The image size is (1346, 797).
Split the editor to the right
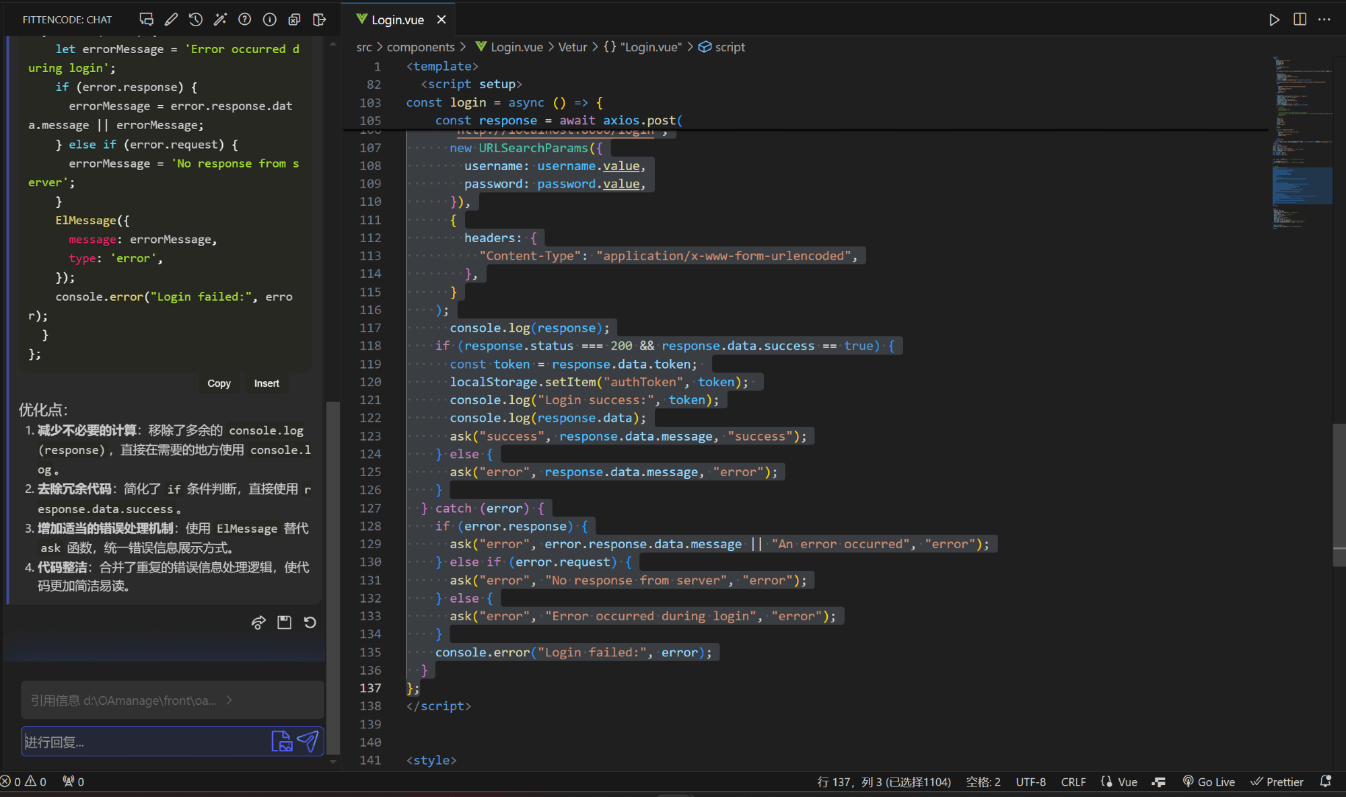click(x=1300, y=20)
